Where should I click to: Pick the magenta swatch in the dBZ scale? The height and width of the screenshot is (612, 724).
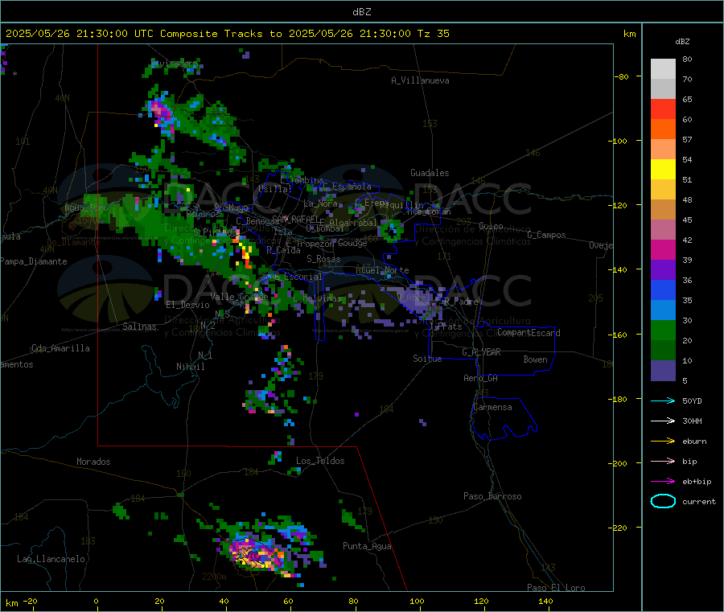point(663,249)
